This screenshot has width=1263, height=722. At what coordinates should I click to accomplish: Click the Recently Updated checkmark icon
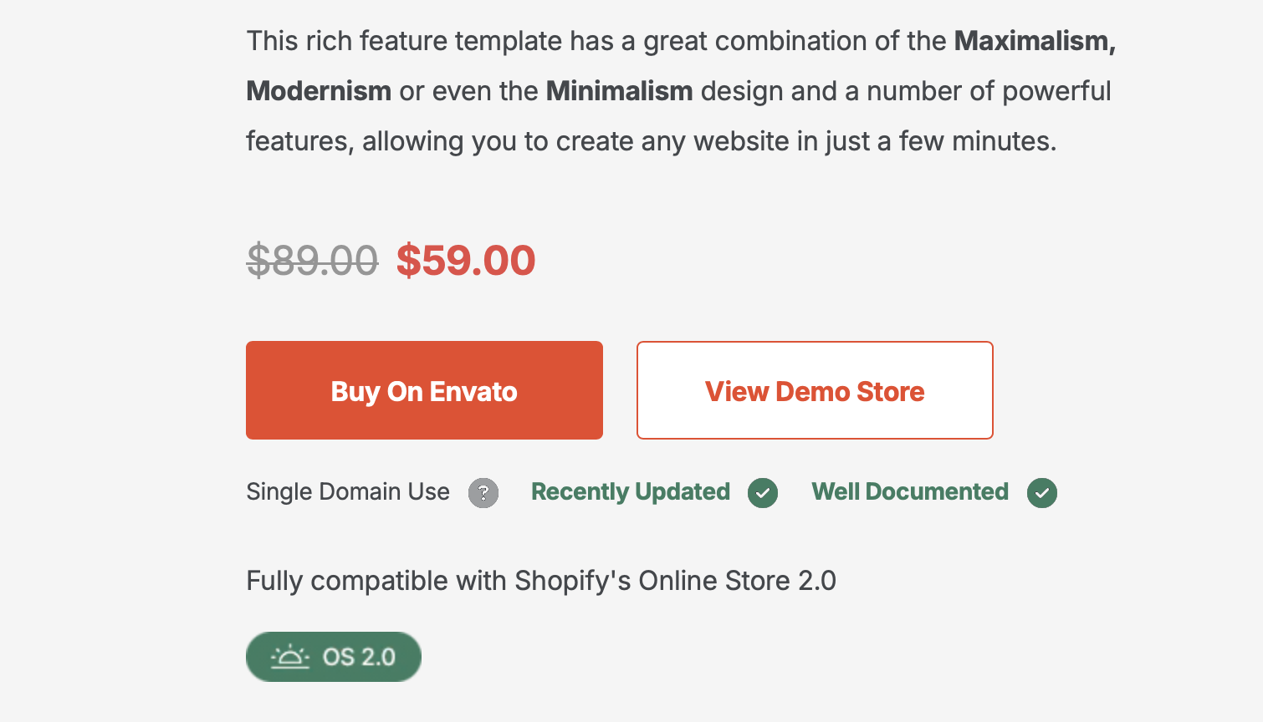pos(763,493)
